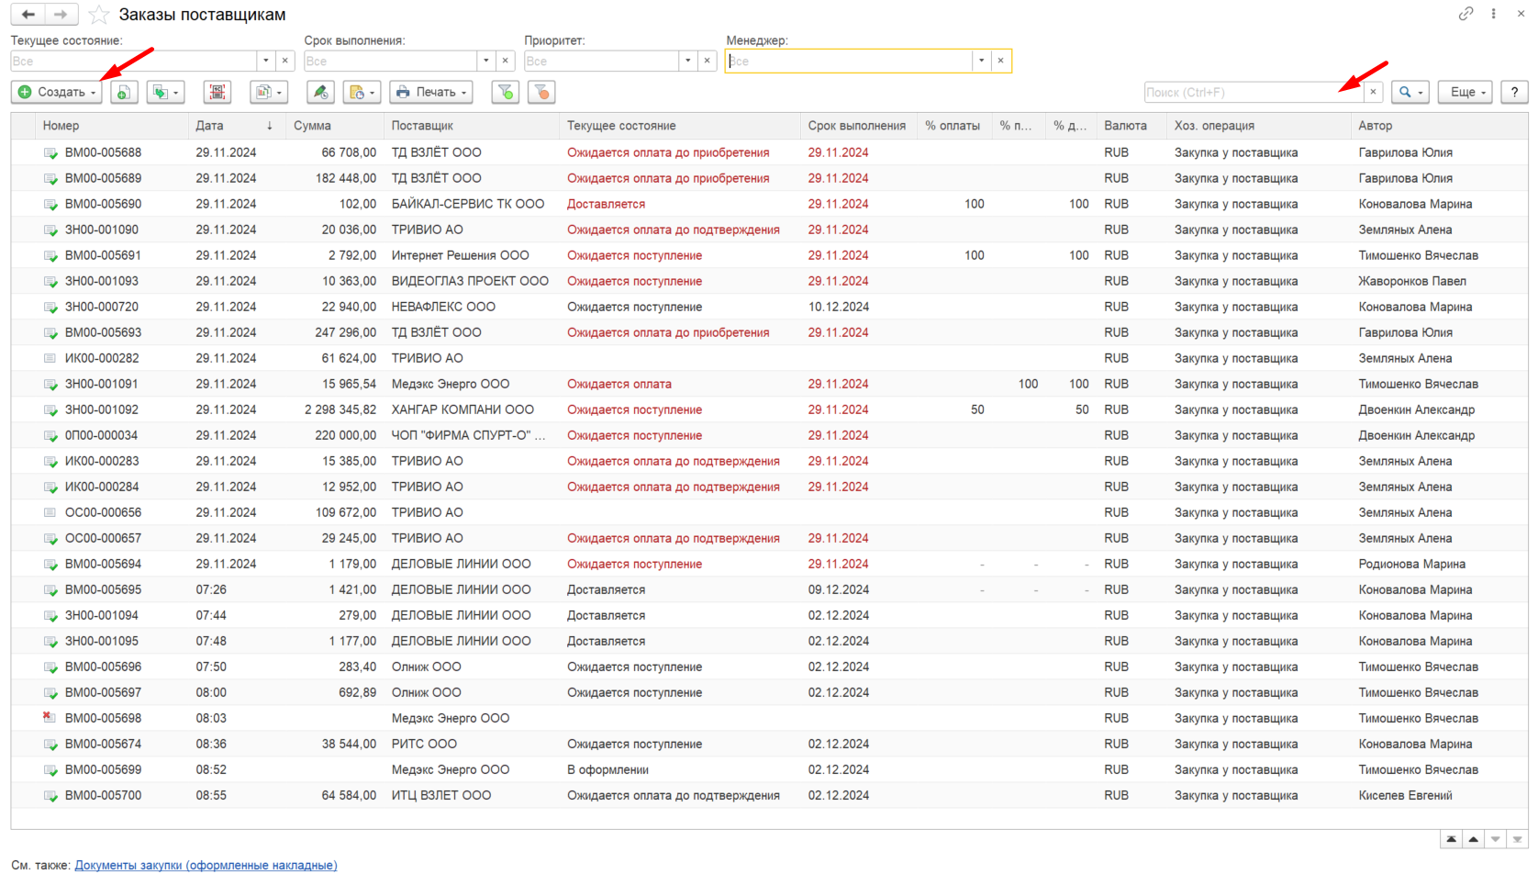The height and width of the screenshot is (874, 1538).
Task: Clear the Приоритет filter field
Action: (708, 61)
